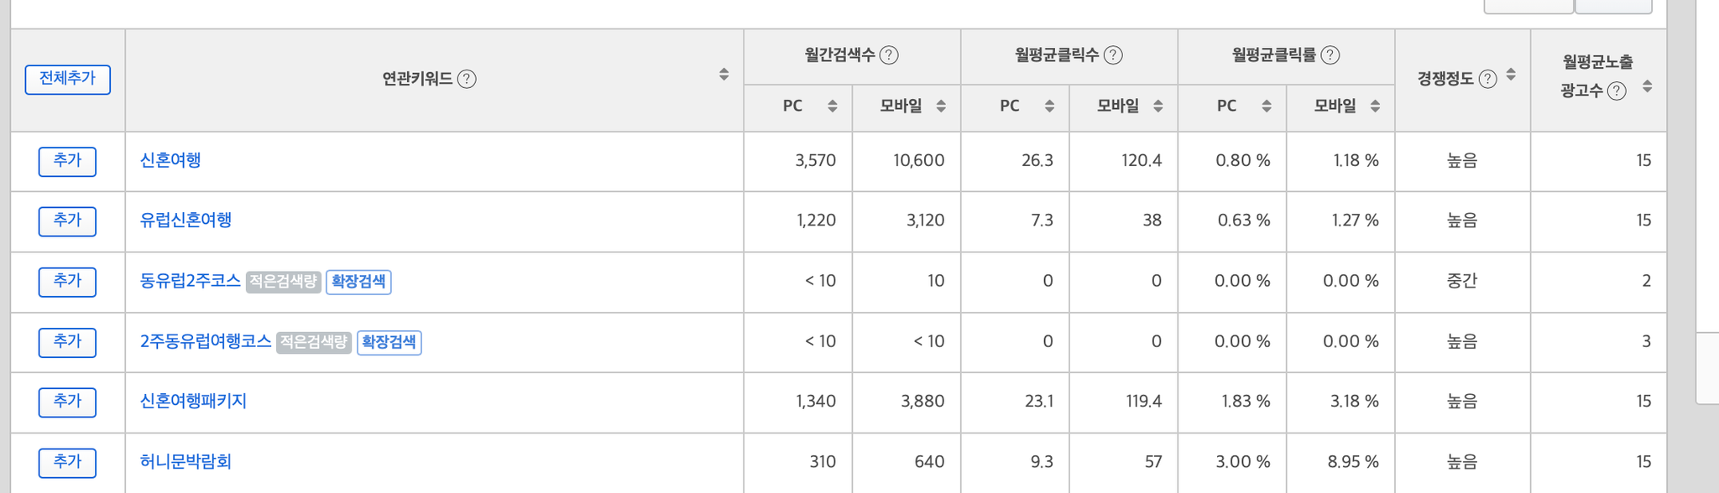The width and height of the screenshot is (1719, 493).
Task: Click 확장검색 tag beside 2주동유럽여행코스
Action: point(389,342)
